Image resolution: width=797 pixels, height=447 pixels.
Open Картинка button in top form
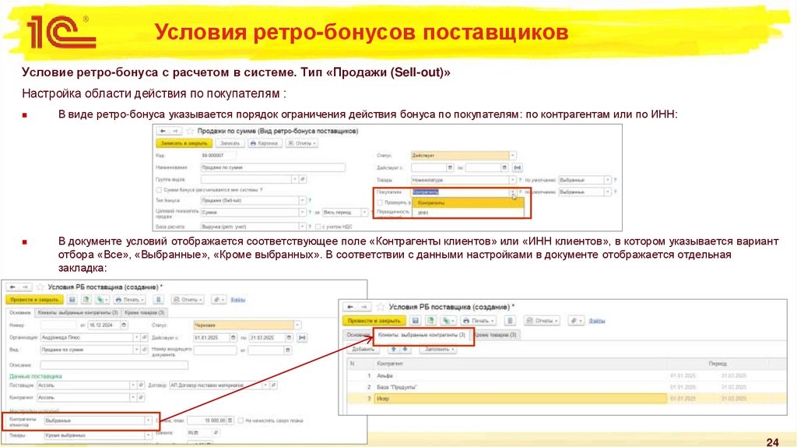[x=265, y=143]
